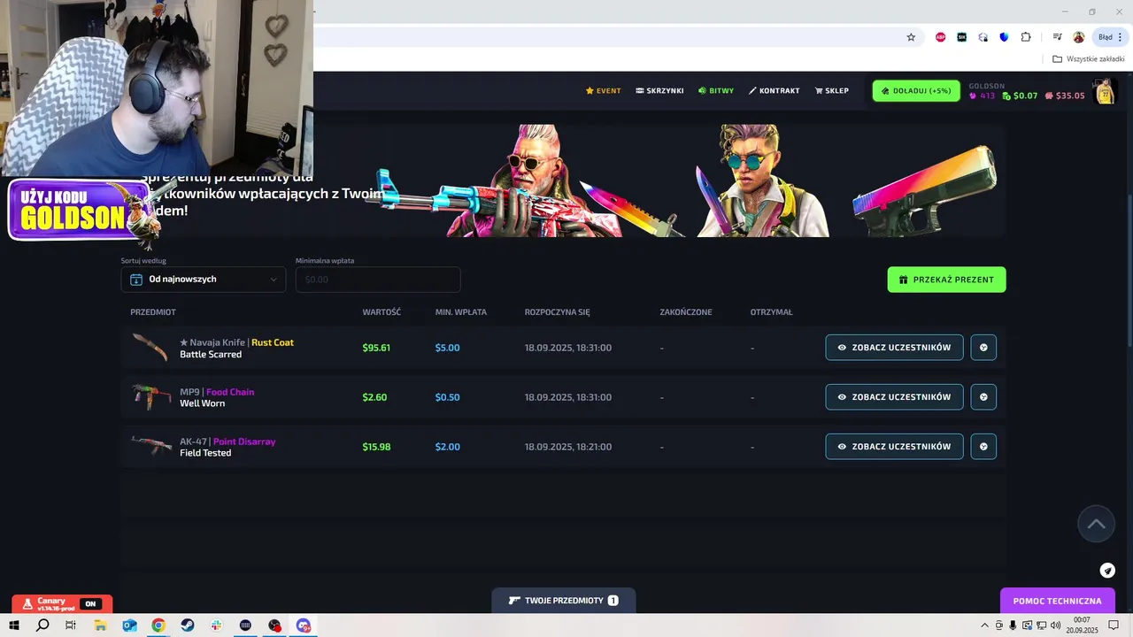Open the Chrome profile avatar
Viewport: 1133px width, 637px height.
pyautogui.click(x=1079, y=37)
